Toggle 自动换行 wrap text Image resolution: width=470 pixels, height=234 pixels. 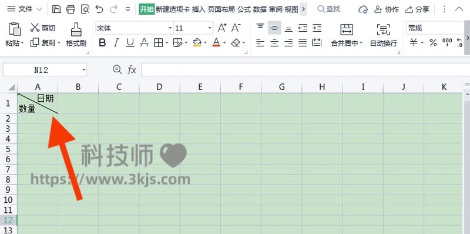click(x=384, y=35)
